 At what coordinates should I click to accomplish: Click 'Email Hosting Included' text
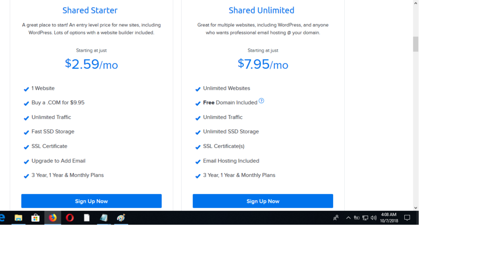pyautogui.click(x=231, y=161)
